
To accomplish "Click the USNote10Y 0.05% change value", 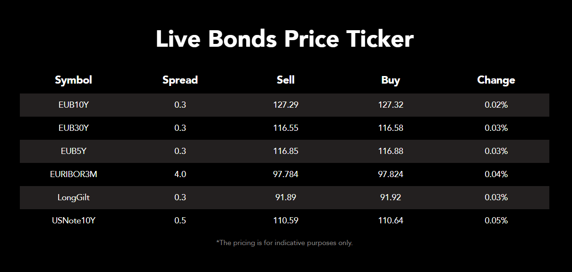I will (496, 221).
